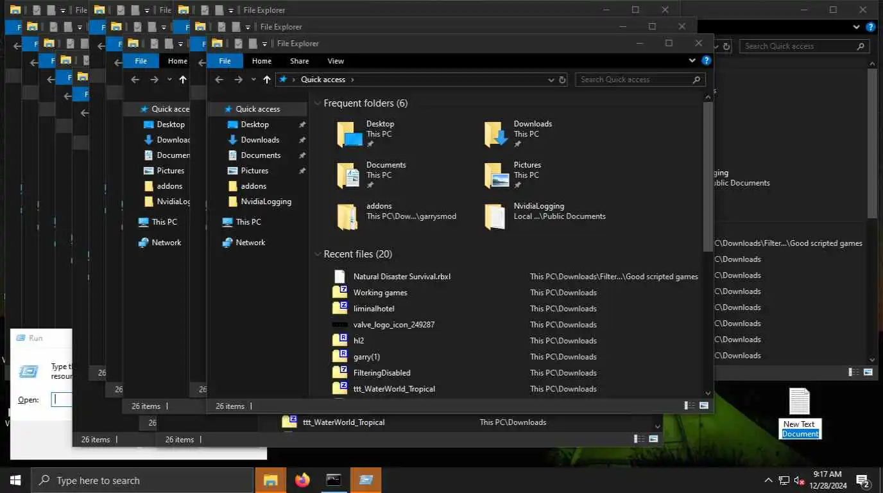883x493 pixels.
Task: Open the addons frequent folder tile in the frontmost window
Action: pos(398,216)
